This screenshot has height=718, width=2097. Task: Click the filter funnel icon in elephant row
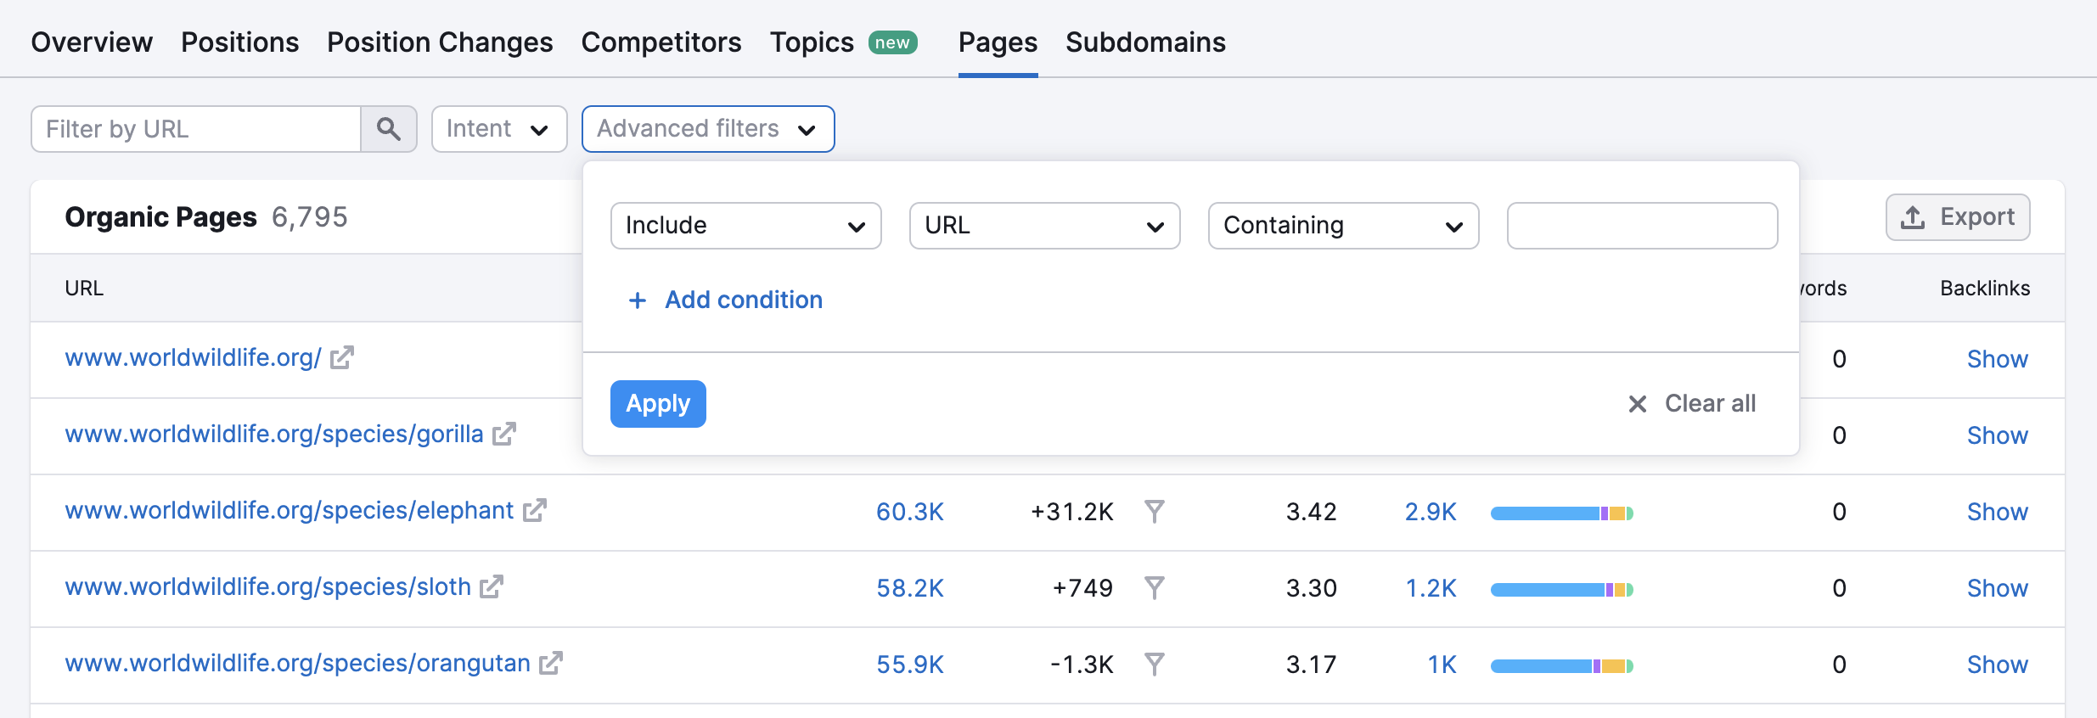(x=1154, y=511)
